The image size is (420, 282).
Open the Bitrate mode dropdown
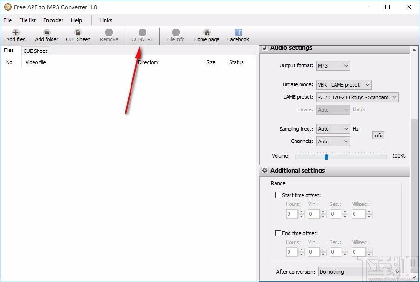coord(344,85)
